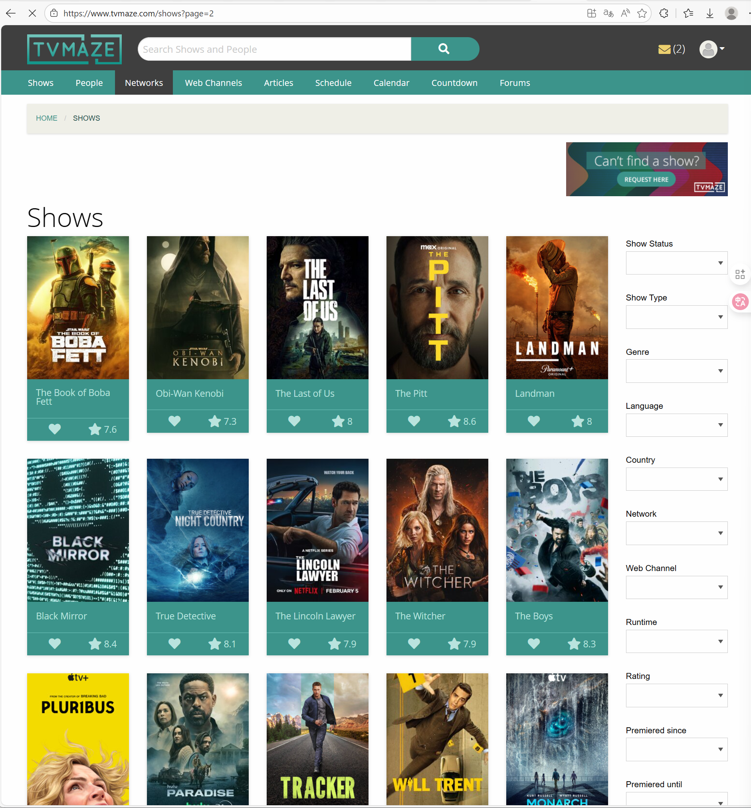
Task: Open the Networks nav tab
Action: click(144, 82)
